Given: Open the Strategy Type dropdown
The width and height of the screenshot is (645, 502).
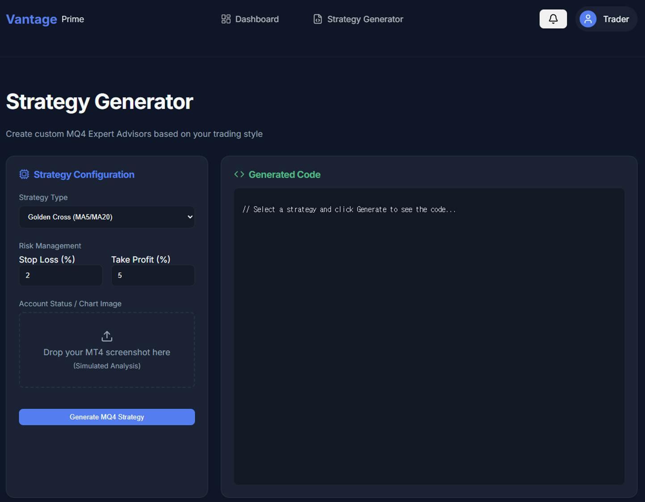Looking at the screenshot, I should tap(107, 217).
